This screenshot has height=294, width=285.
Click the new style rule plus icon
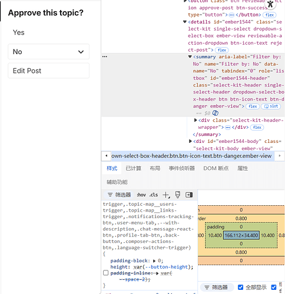[166, 195]
